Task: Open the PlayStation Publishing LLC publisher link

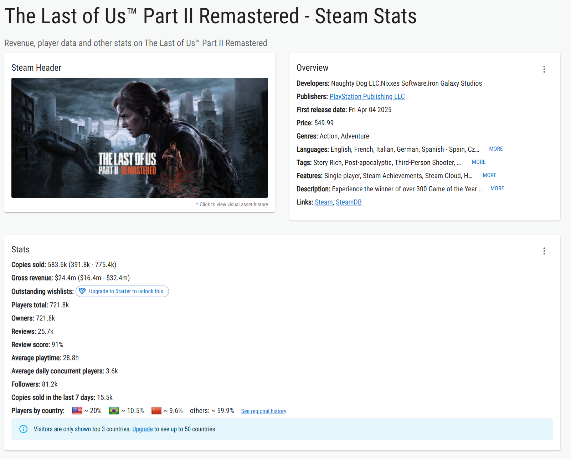Action: [x=367, y=96]
